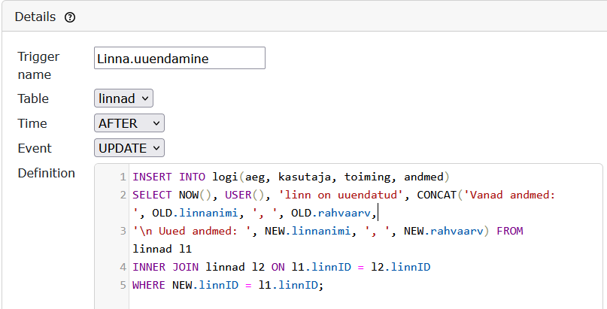Click the Definition field label
607x309 pixels.
click(x=47, y=173)
